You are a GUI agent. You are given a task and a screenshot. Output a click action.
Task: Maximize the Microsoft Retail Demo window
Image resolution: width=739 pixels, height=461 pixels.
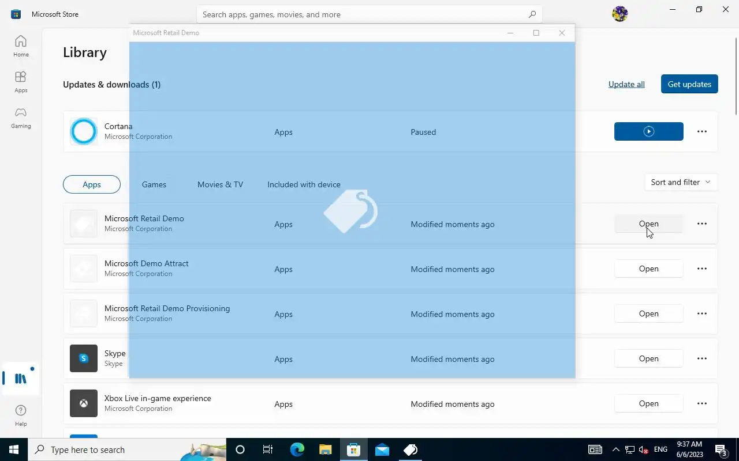coord(536,33)
